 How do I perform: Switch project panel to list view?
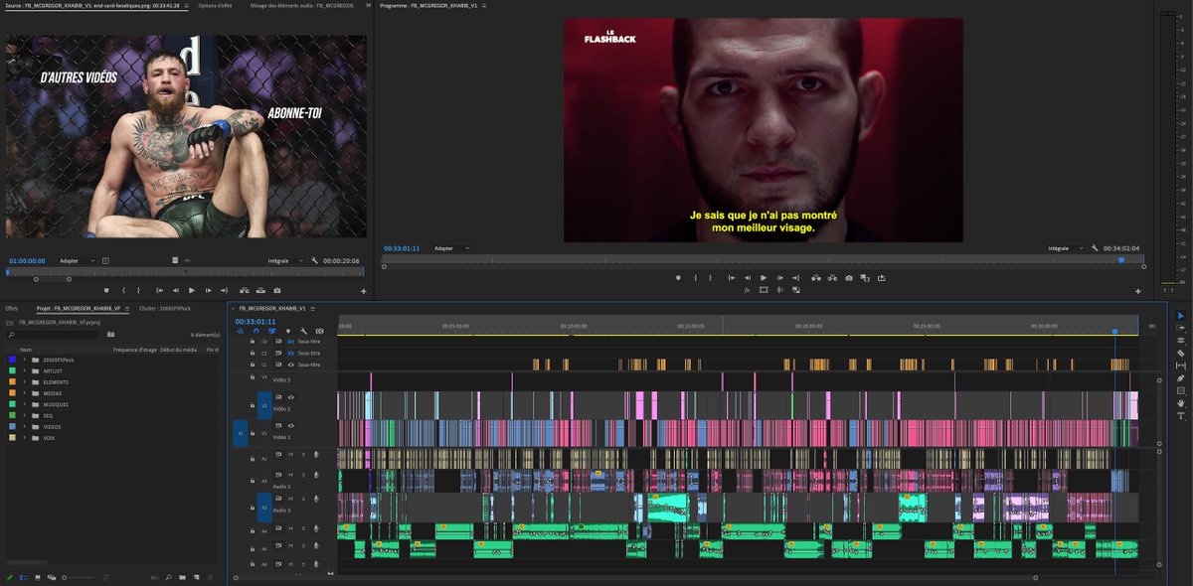coord(24,577)
